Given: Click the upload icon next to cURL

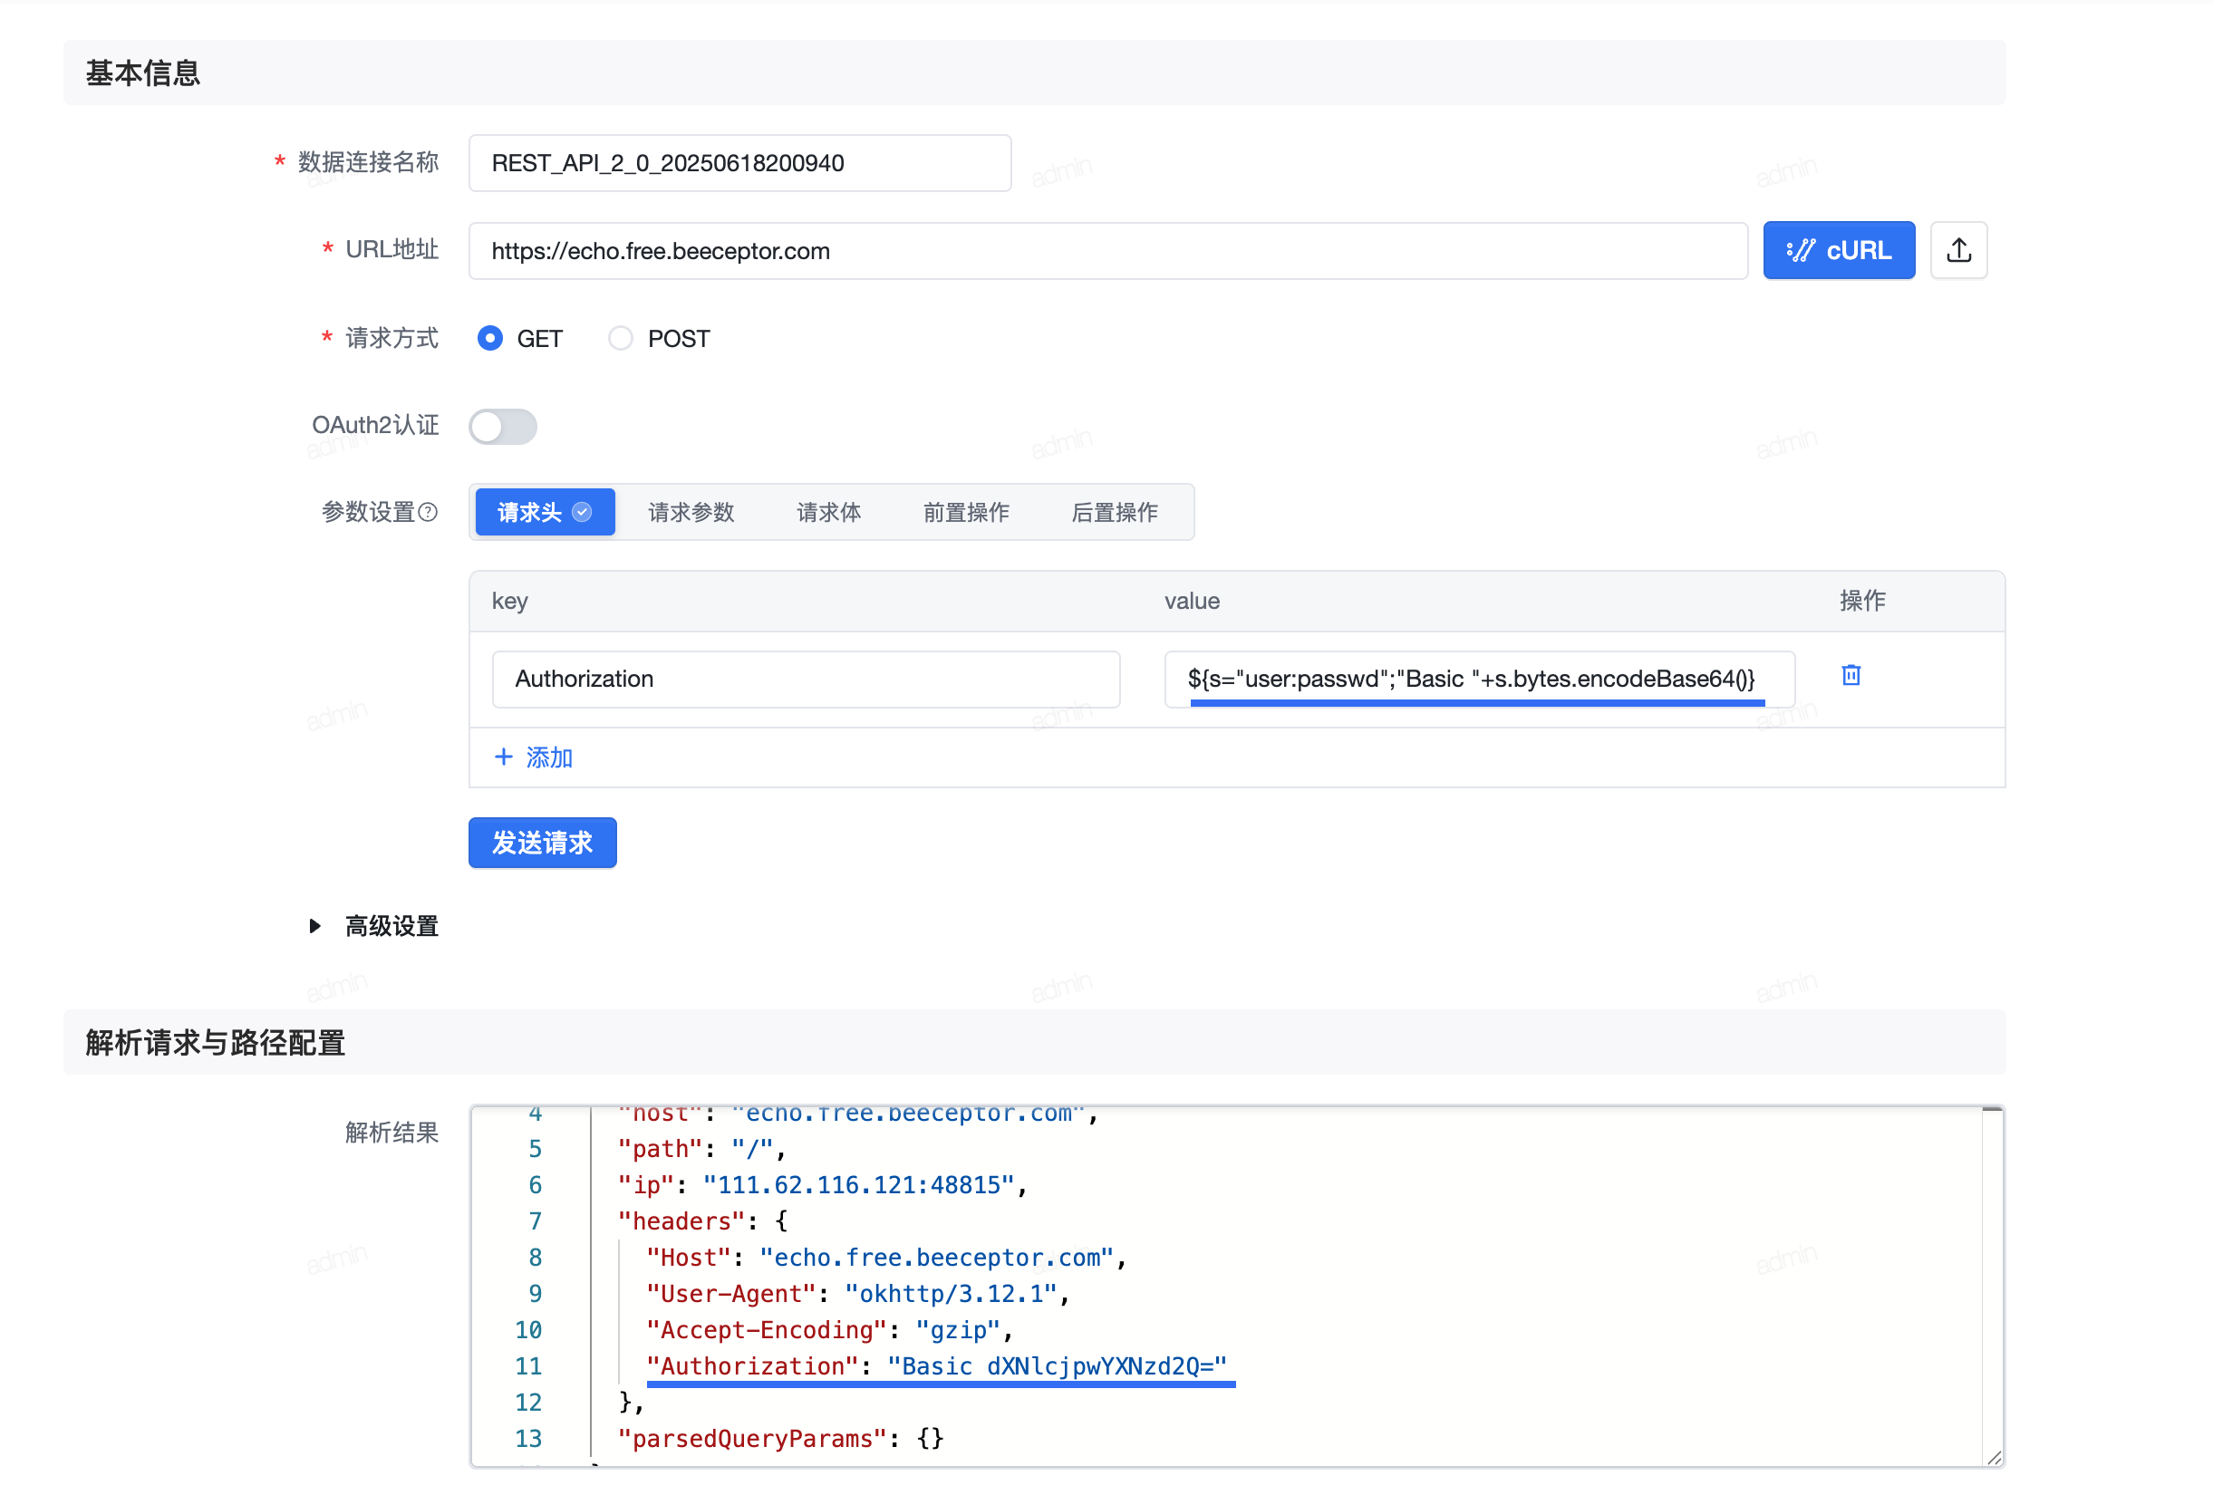Looking at the screenshot, I should point(1957,250).
